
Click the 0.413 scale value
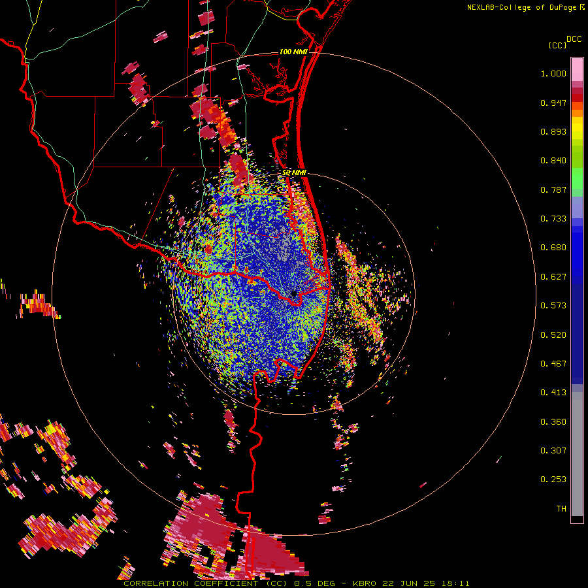pyautogui.click(x=553, y=393)
